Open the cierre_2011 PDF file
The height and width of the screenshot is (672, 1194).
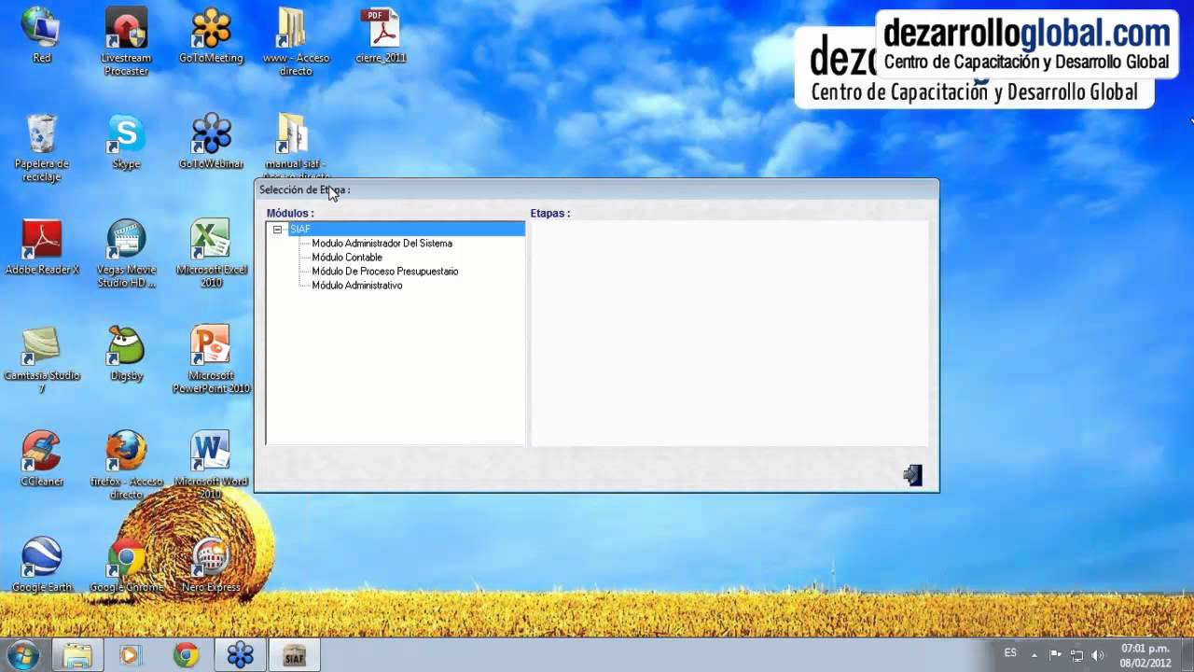381,35
